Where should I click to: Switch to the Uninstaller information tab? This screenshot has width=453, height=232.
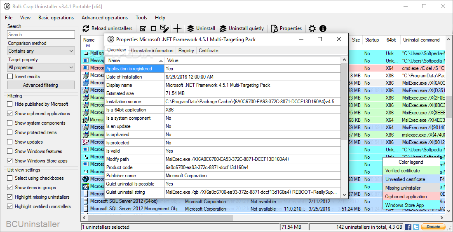(152, 51)
